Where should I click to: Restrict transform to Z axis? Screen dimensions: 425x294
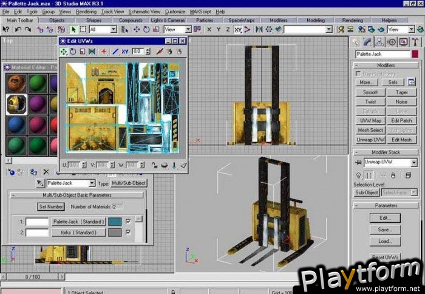[228, 29]
